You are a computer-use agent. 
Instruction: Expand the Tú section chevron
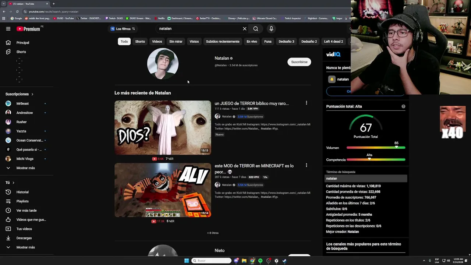coord(13,183)
